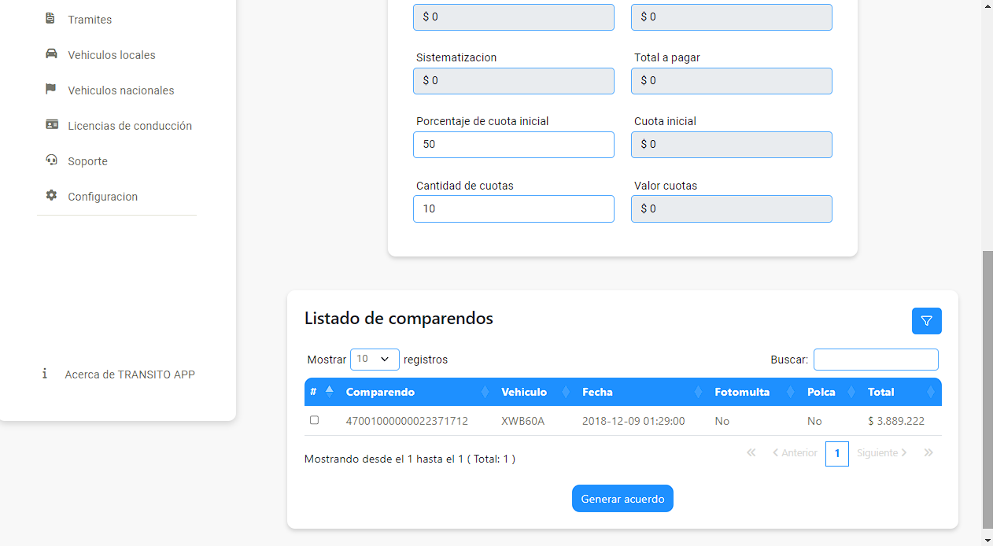Screen dimensions: 993x546
Task: Click the blue filter funnel button
Action: 926,321
